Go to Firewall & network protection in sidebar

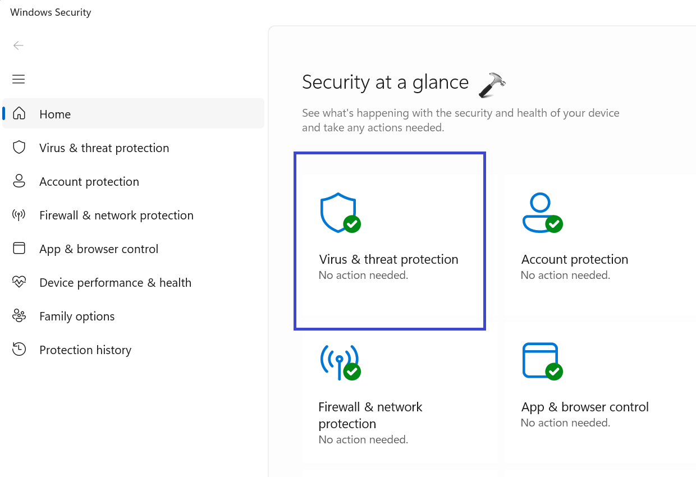click(x=116, y=215)
